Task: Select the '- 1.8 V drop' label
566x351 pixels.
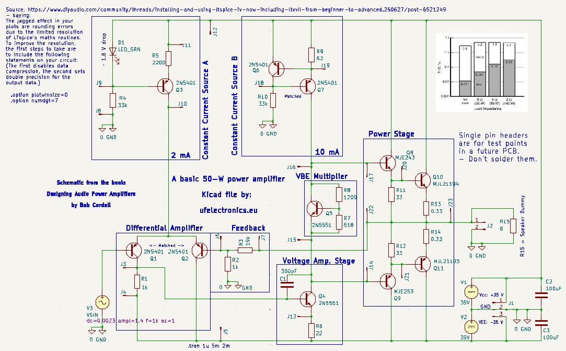Action: click(x=104, y=50)
